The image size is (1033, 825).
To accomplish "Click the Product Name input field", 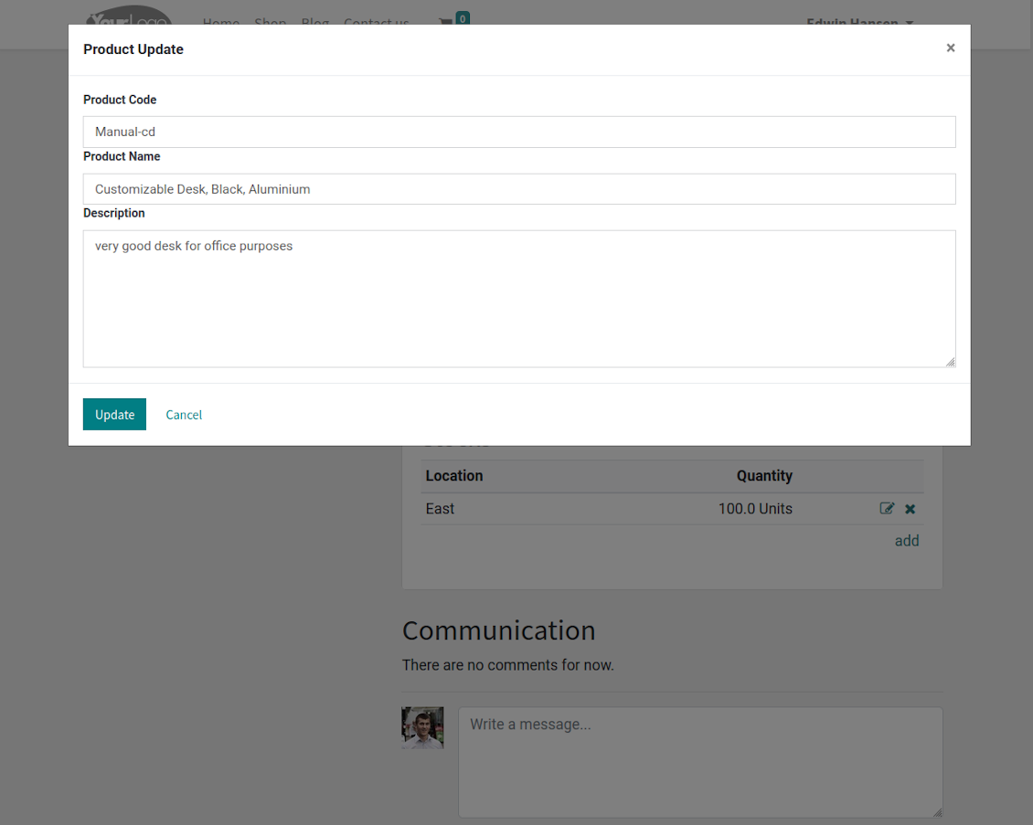I will (x=519, y=189).
